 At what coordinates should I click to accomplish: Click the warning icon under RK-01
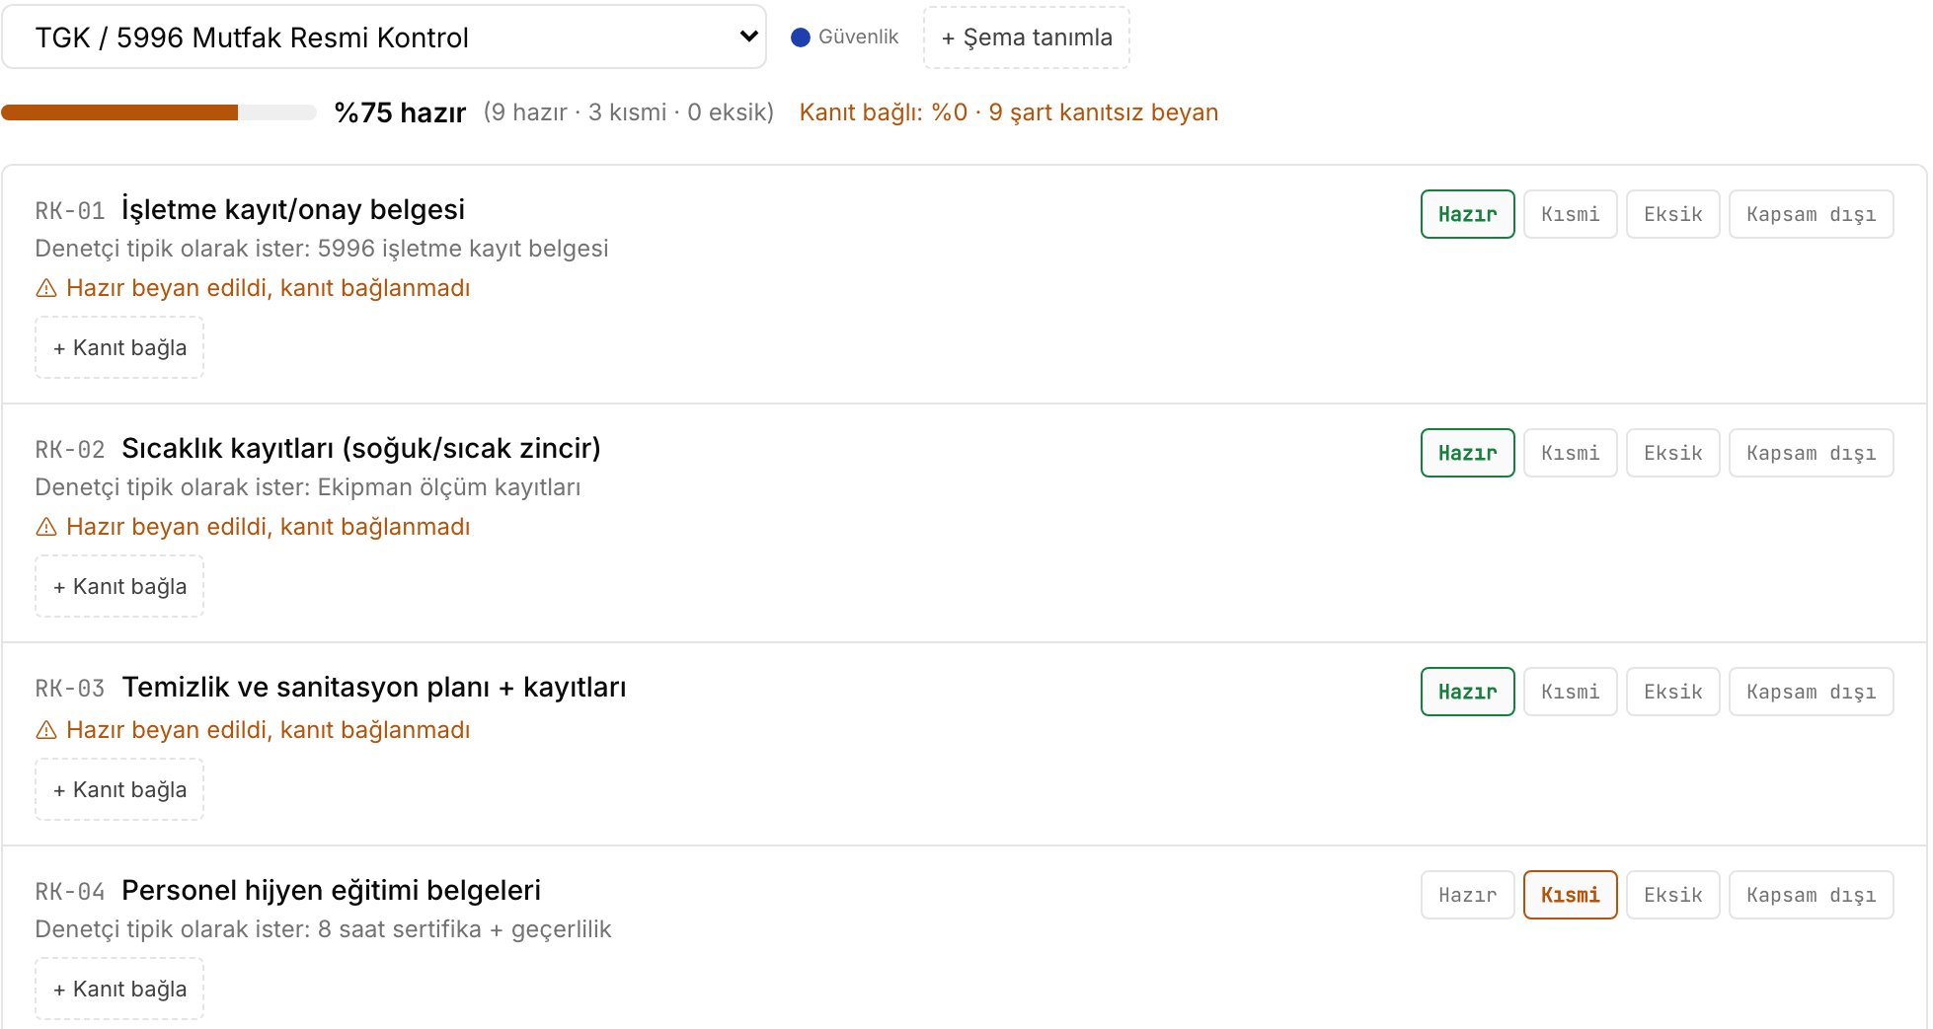(x=46, y=288)
